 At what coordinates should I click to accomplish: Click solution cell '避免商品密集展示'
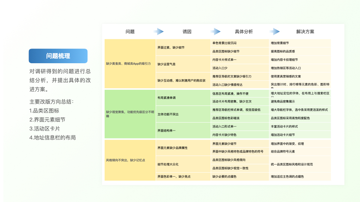click(x=300, y=101)
